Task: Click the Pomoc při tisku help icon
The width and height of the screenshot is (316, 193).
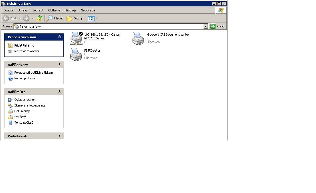Action: tap(10, 79)
